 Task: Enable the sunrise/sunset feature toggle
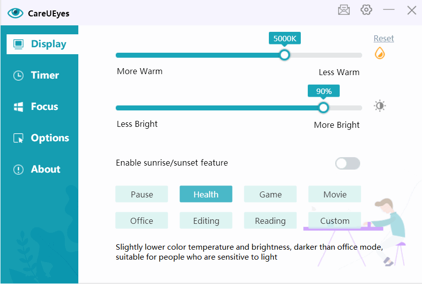click(x=348, y=163)
